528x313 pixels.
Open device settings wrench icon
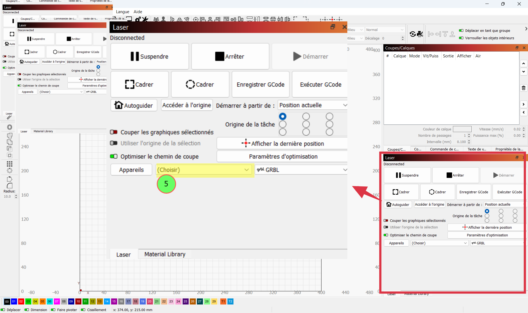click(145, 19)
